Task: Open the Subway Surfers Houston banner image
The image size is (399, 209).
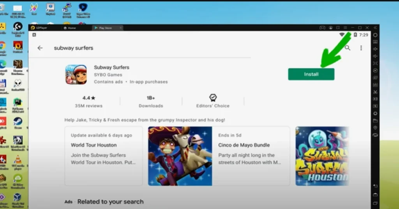Action: click(x=322, y=156)
